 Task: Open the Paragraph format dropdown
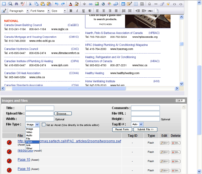[x=19, y=11]
